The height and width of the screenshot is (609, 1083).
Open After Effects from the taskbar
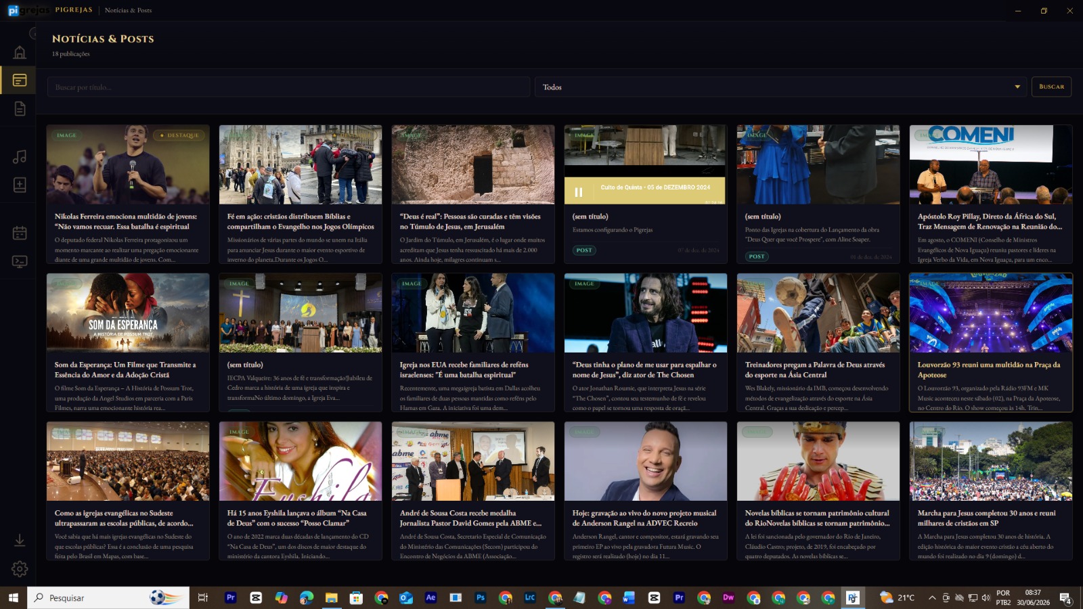pyautogui.click(x=430, y=597)
